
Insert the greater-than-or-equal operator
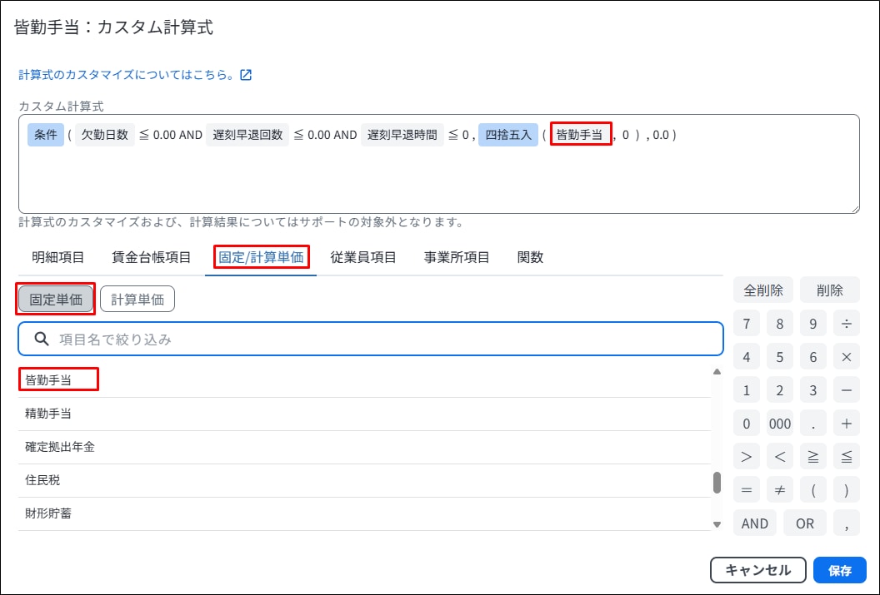(x=812, y=457)
